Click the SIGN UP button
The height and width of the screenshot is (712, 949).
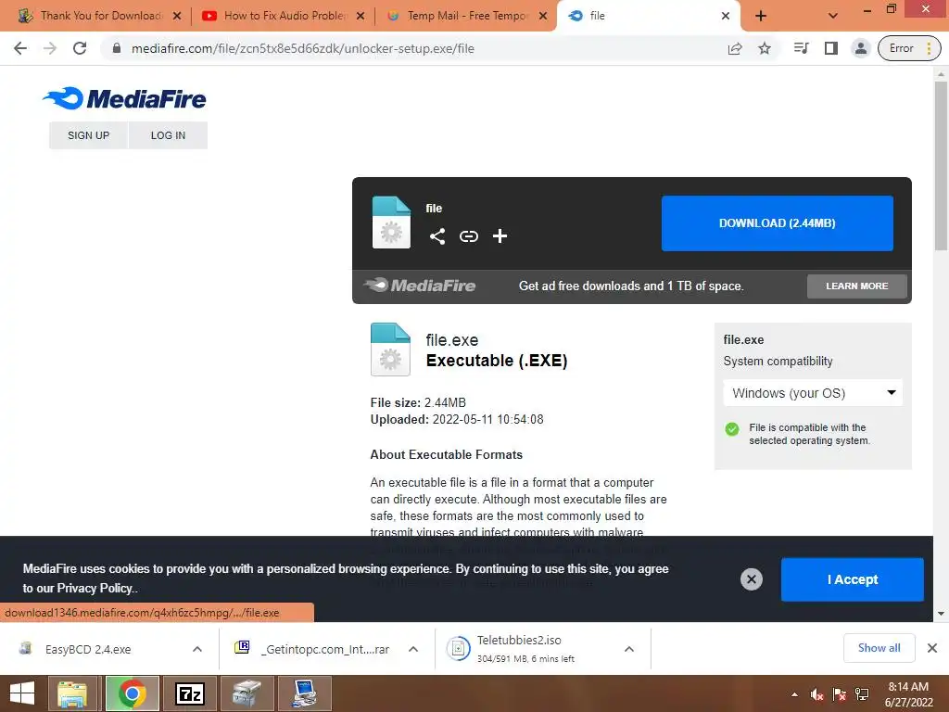point(88,135)
